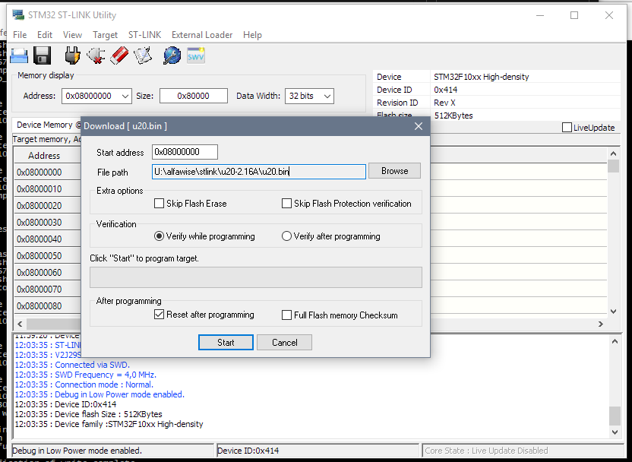Click the Program verify toolbar icon

click(x=143, y=55)
